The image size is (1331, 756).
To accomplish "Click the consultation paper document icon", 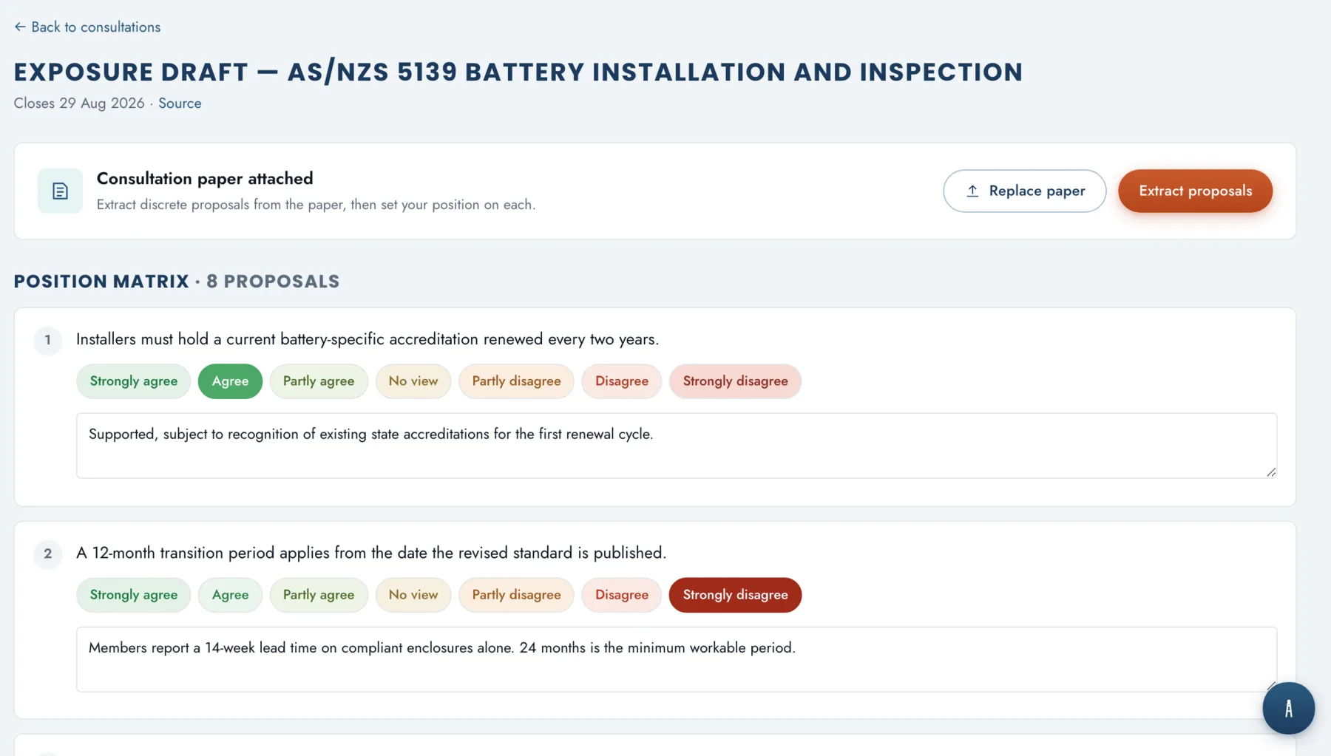I will point(60,191).
